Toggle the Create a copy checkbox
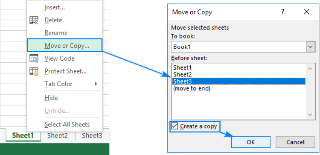Image resolution: width=320 pixels, height=155 pixels. point(175,126)
